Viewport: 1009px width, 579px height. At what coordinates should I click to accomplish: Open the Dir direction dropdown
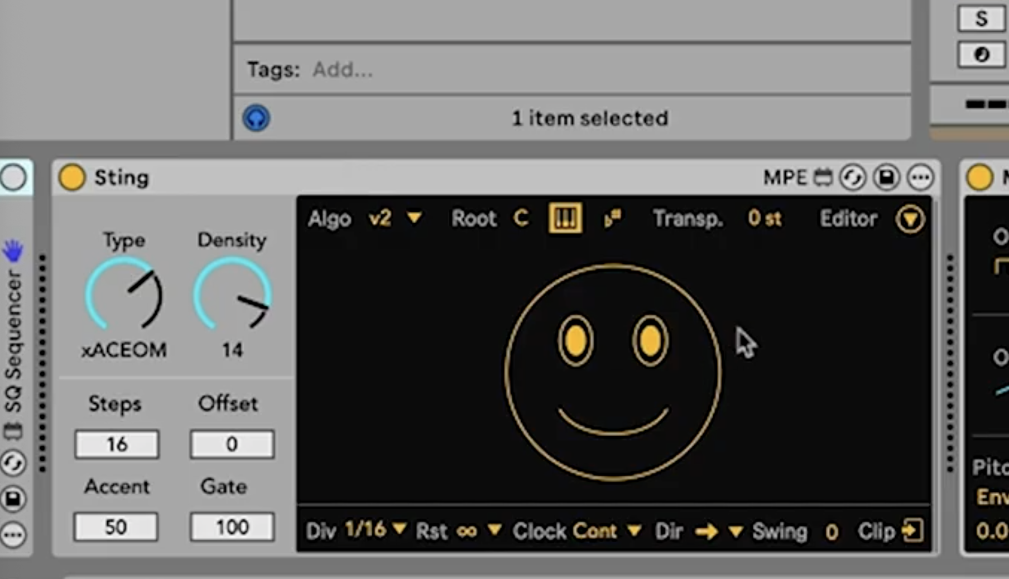[735, 531]
